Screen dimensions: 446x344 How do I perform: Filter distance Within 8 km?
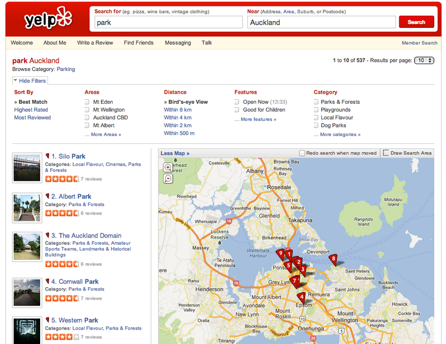tap(177, 109)
